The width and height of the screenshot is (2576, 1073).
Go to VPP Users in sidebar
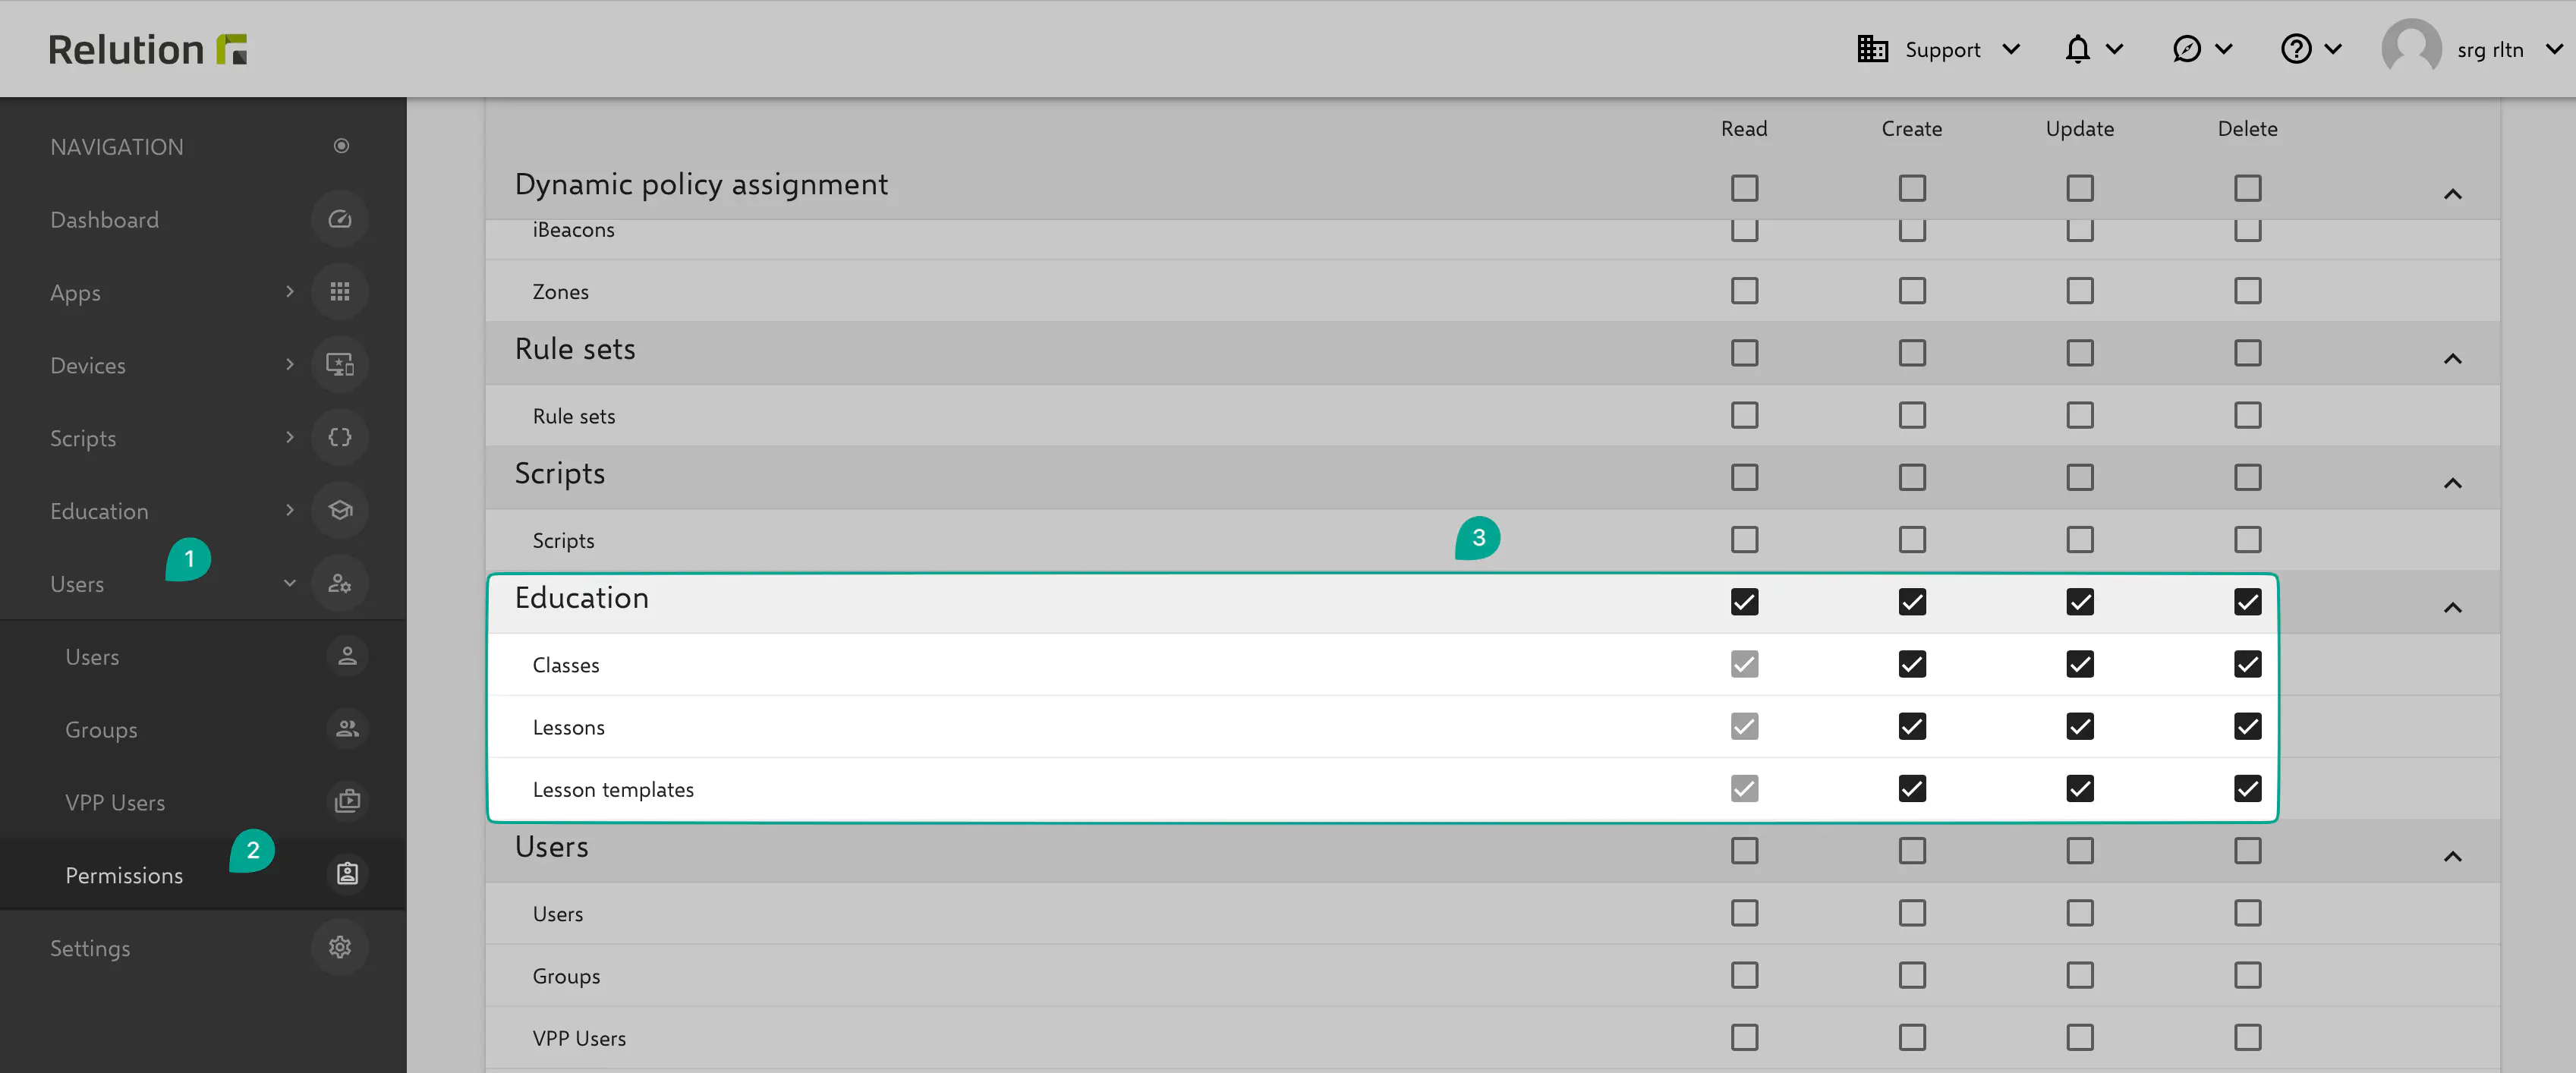pos(115,802)
